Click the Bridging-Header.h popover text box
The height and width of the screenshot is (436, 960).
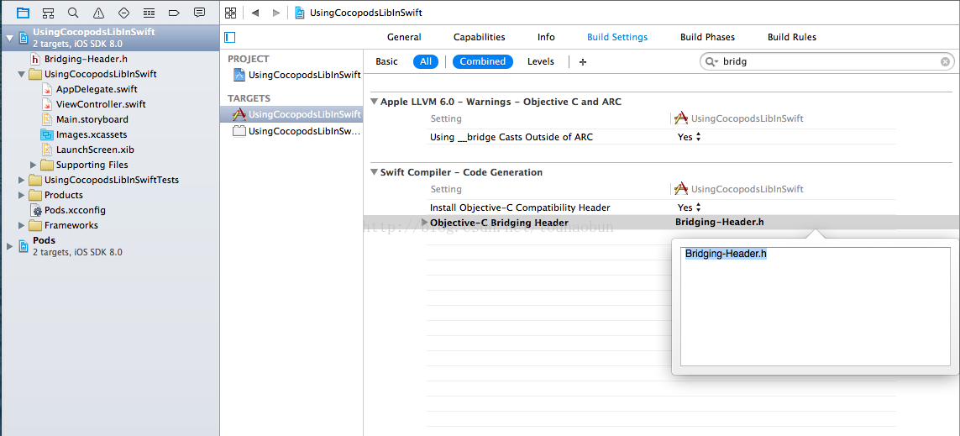click(816, 306)
